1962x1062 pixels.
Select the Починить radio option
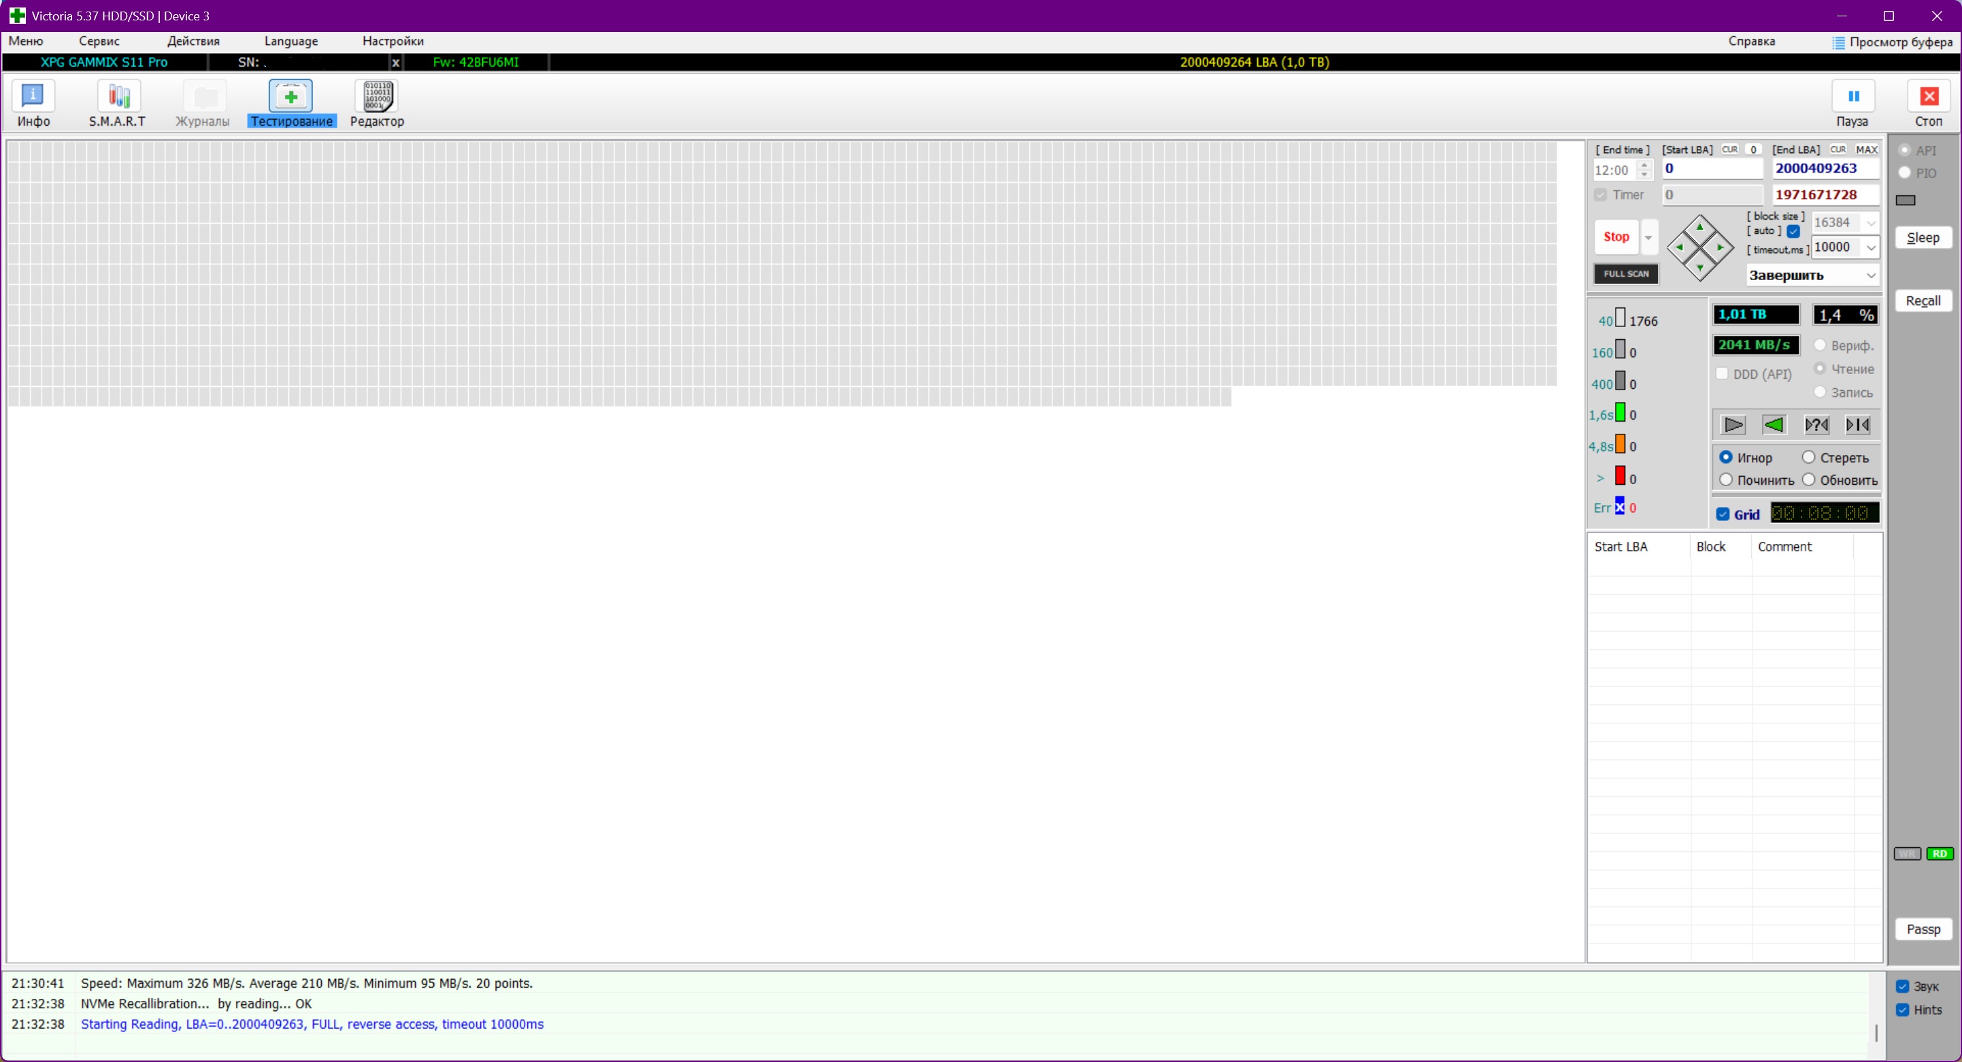[x=1727, y=479]
